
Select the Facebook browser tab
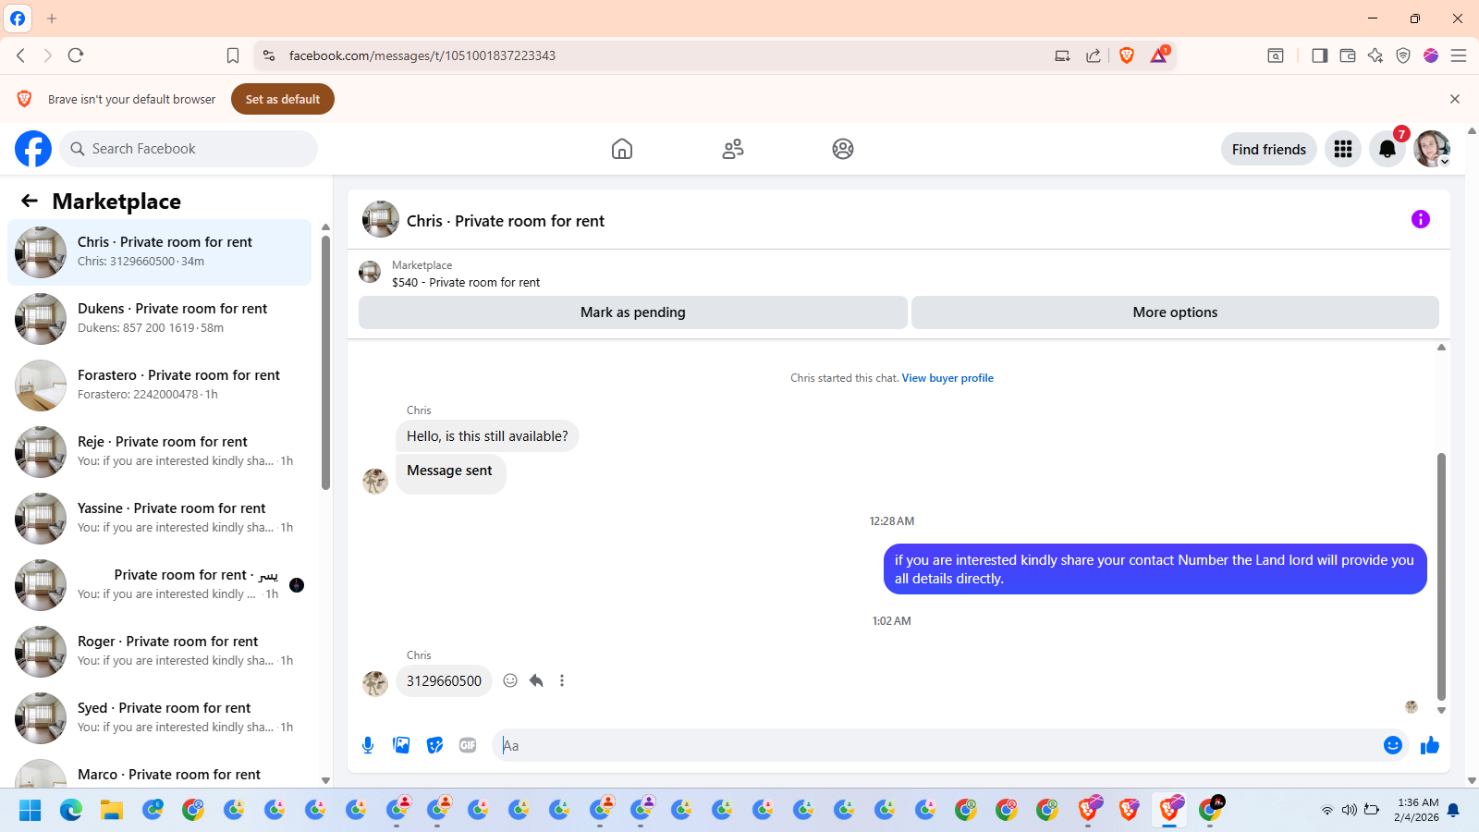pos(18,18)
